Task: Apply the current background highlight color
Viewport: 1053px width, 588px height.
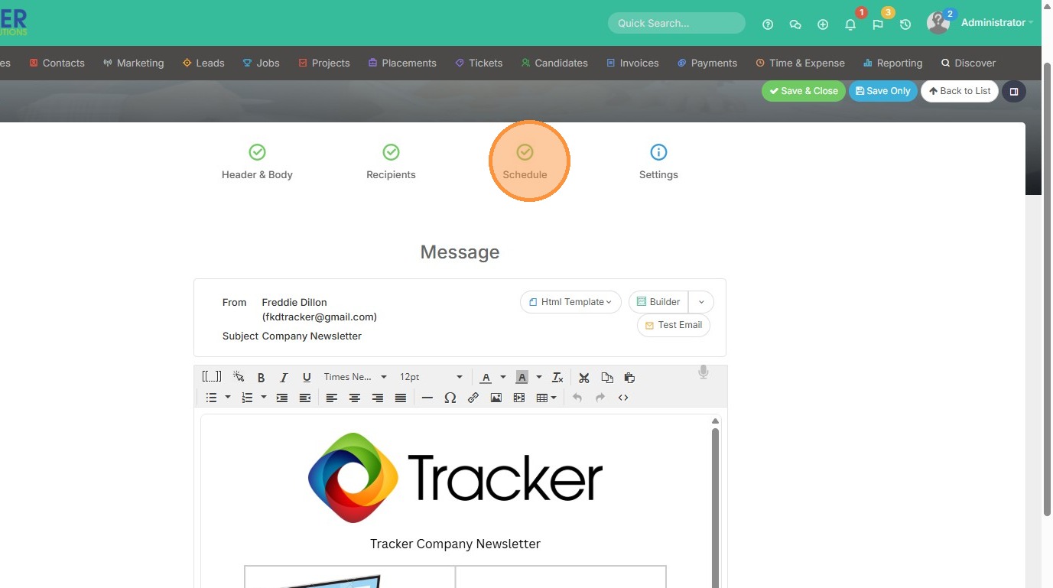Action: pos(522,377)
